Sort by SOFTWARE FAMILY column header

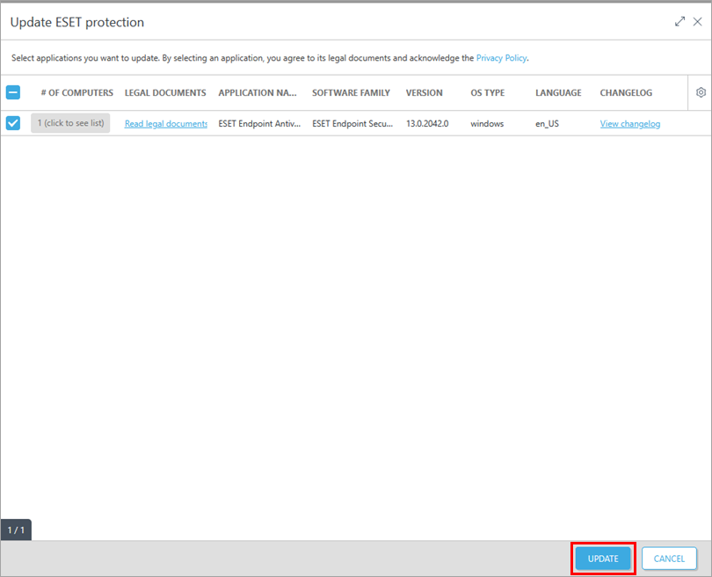tap(351, 92)
